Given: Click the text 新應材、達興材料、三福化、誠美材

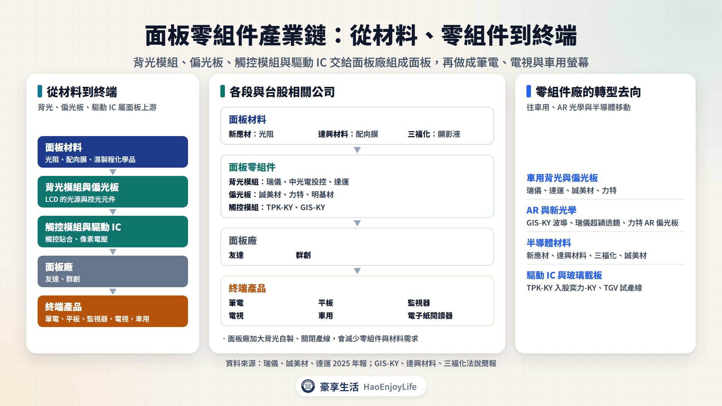Looking at the screenshot, I should [x=587, y=256].
